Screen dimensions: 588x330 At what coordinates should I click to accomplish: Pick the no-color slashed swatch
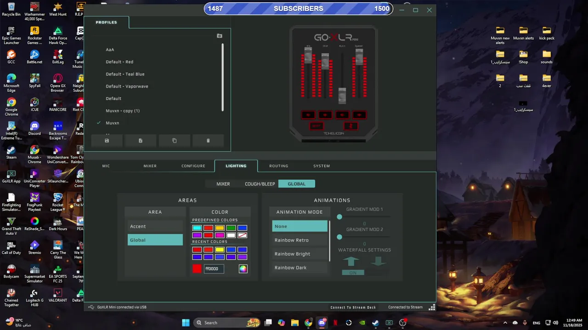pyautogui.click(x=243, y=235)
